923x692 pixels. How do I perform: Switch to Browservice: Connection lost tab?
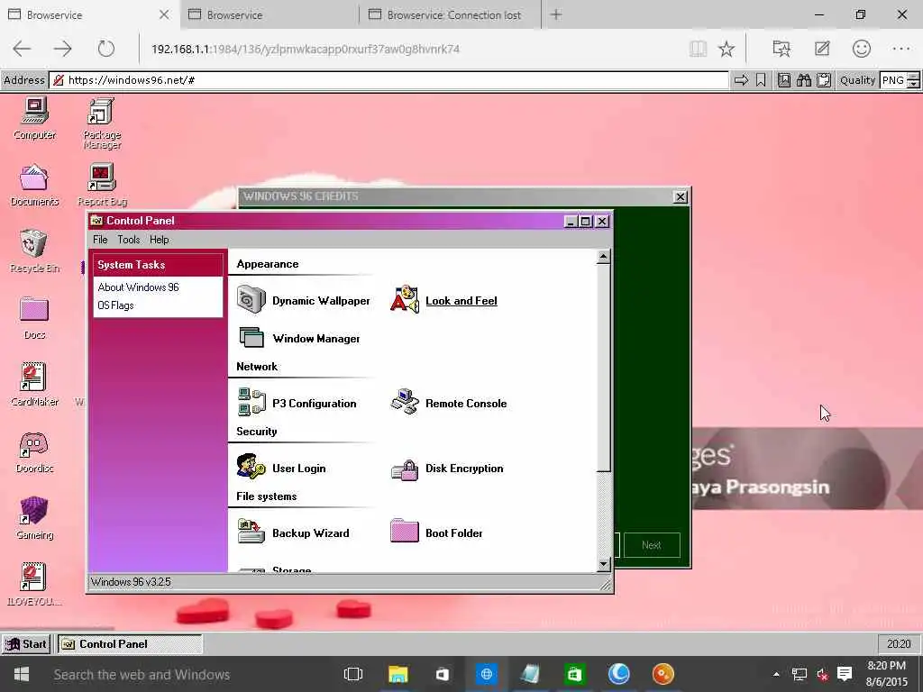pyautogui.click(x=450, y=14)
